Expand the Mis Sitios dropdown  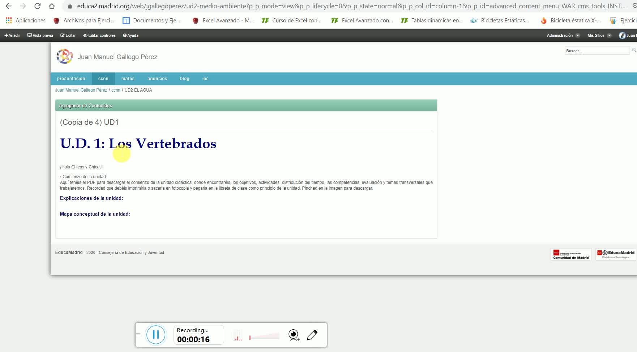point(599,35)
